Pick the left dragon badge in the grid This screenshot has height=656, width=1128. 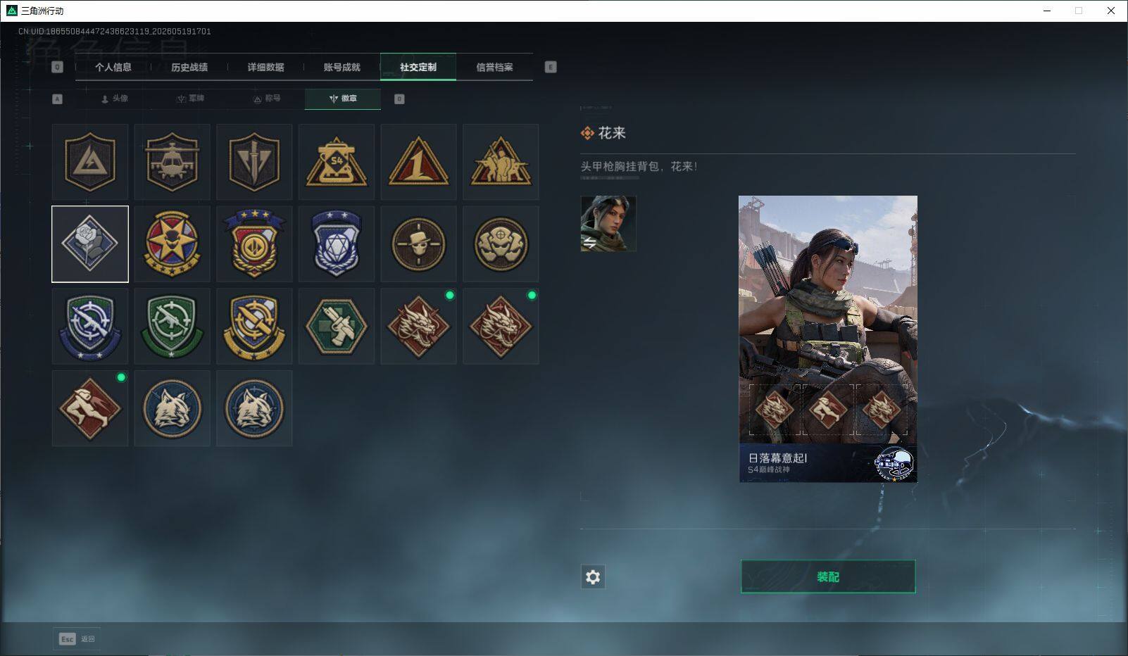(419, 326)
